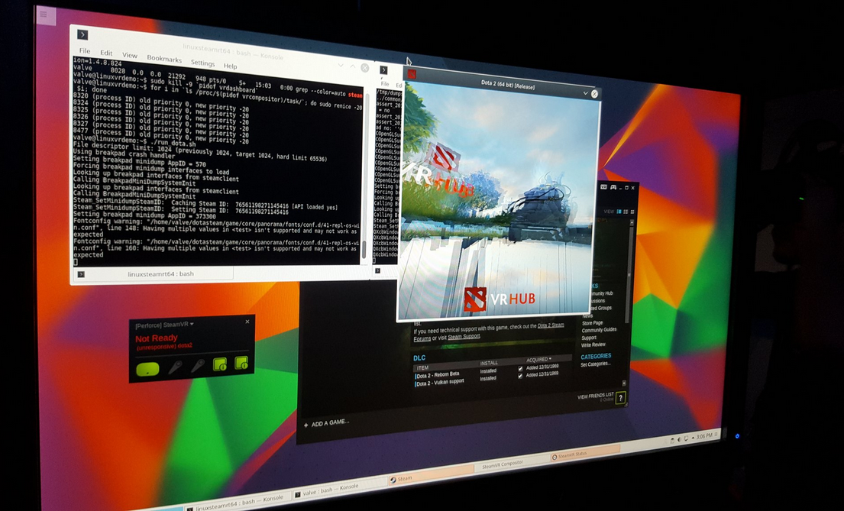Open the Edit menu in front Konsole

(x=106, y=53)
